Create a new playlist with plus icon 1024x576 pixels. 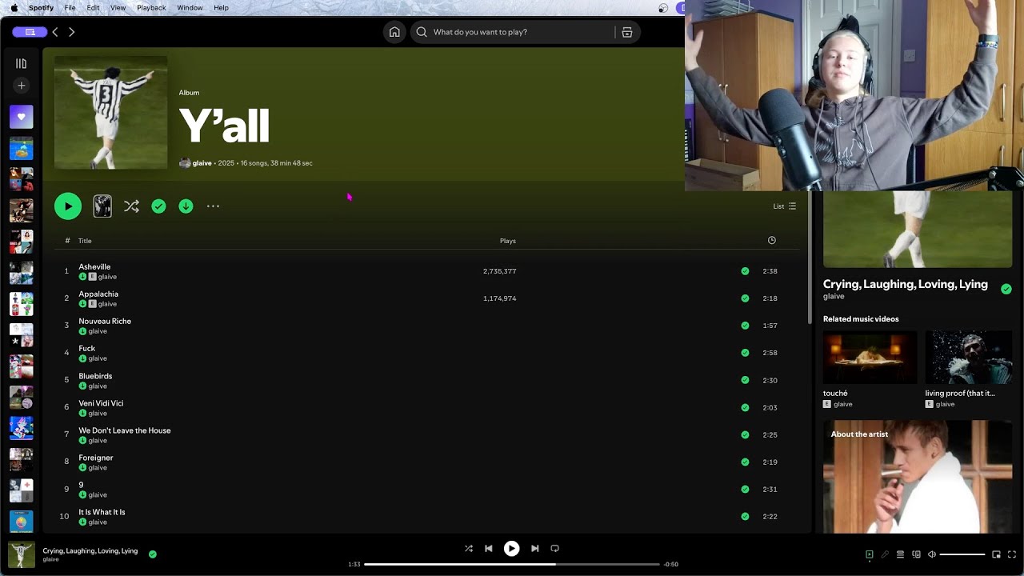pos(22,86)
